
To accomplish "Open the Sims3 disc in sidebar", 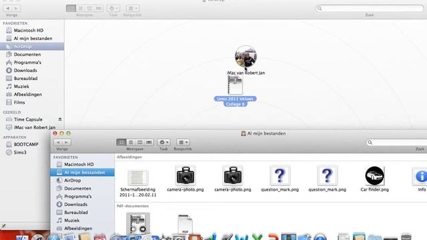I will (20, 153).
